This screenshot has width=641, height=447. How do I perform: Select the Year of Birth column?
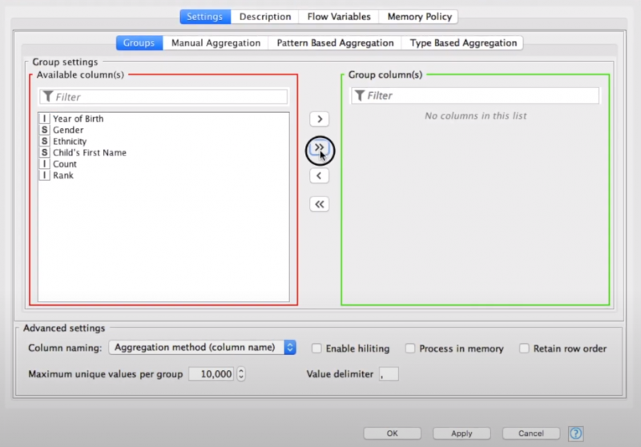pyautogui.click(x=78, y=119)
